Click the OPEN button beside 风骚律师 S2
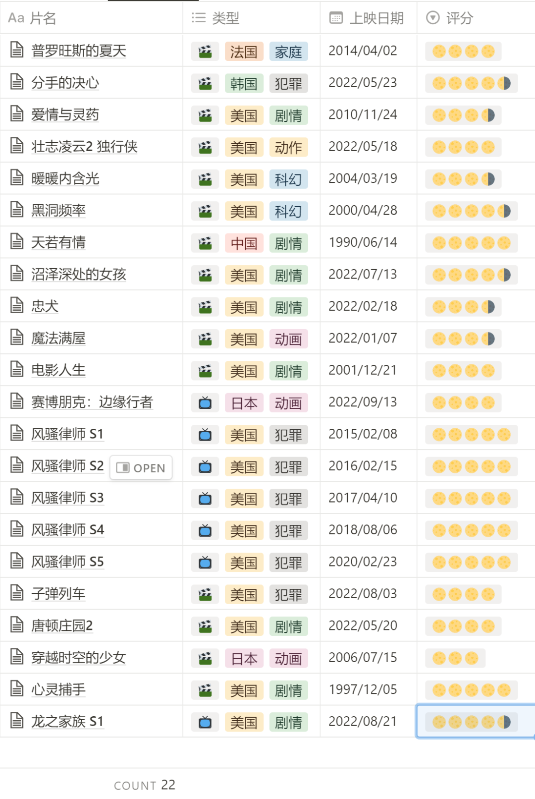The height and width of the screenshot is (799, 535). coord(141,467)
